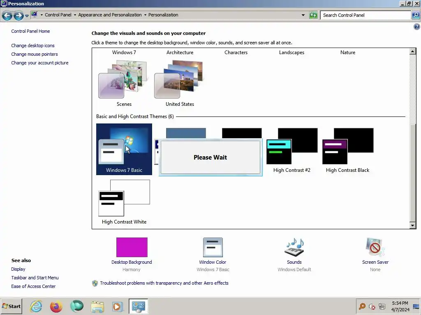Open the Display link under See also
This screenshot has height=315, width=421.
click(18, 269)
